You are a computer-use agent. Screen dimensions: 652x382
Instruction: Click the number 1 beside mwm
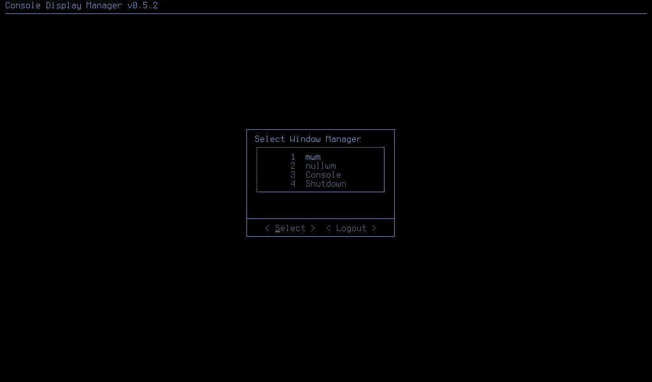pyautogui.click(x=293, y=157)
